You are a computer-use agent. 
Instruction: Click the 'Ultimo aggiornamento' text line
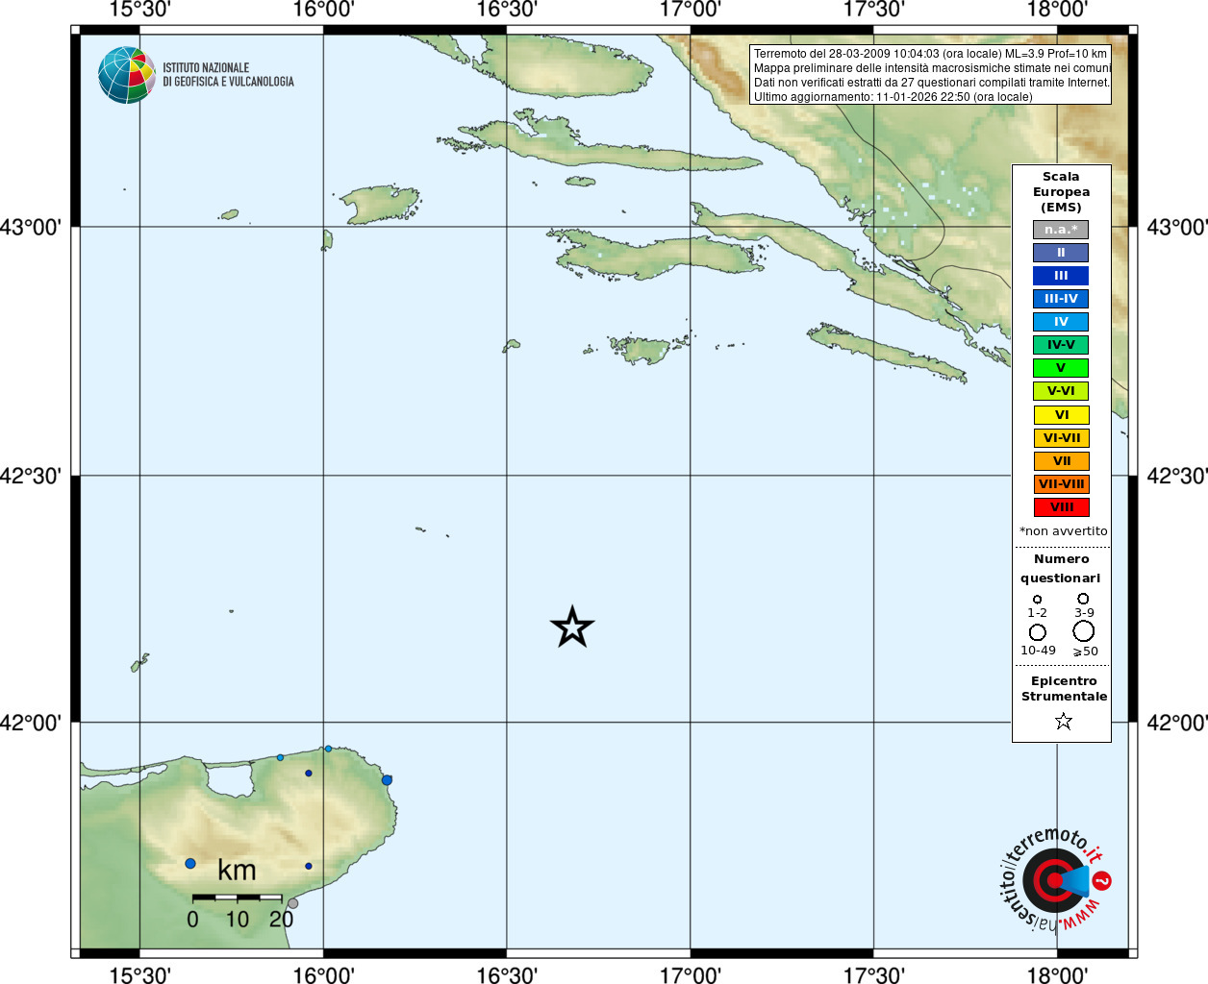893,97
